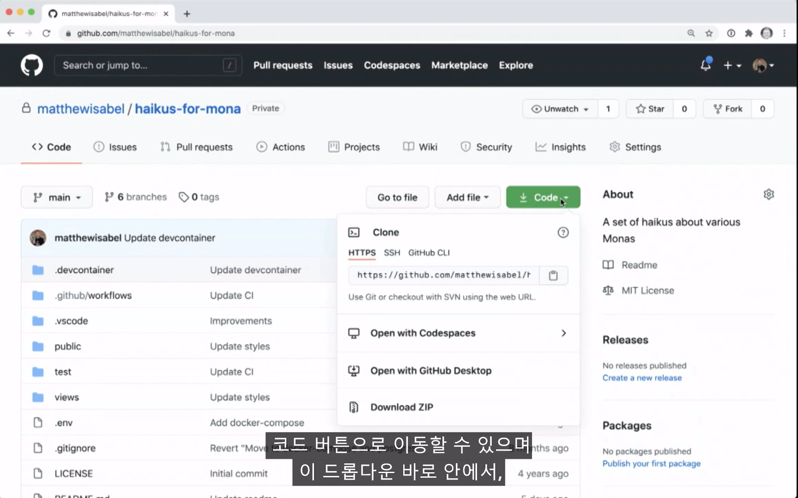Open the Chrome three-dot menu
This screenshot has width=798, height=498.
click(x=784, y=33)
